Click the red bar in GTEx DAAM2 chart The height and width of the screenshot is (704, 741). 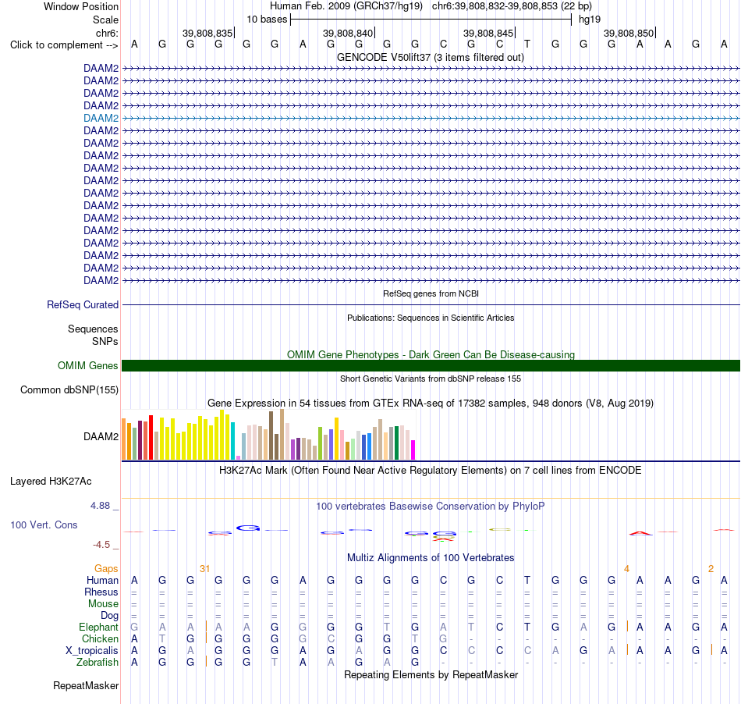(x=151, y=437)
